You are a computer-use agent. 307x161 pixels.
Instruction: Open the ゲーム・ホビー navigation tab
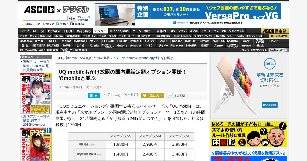(x=142, y=31)
